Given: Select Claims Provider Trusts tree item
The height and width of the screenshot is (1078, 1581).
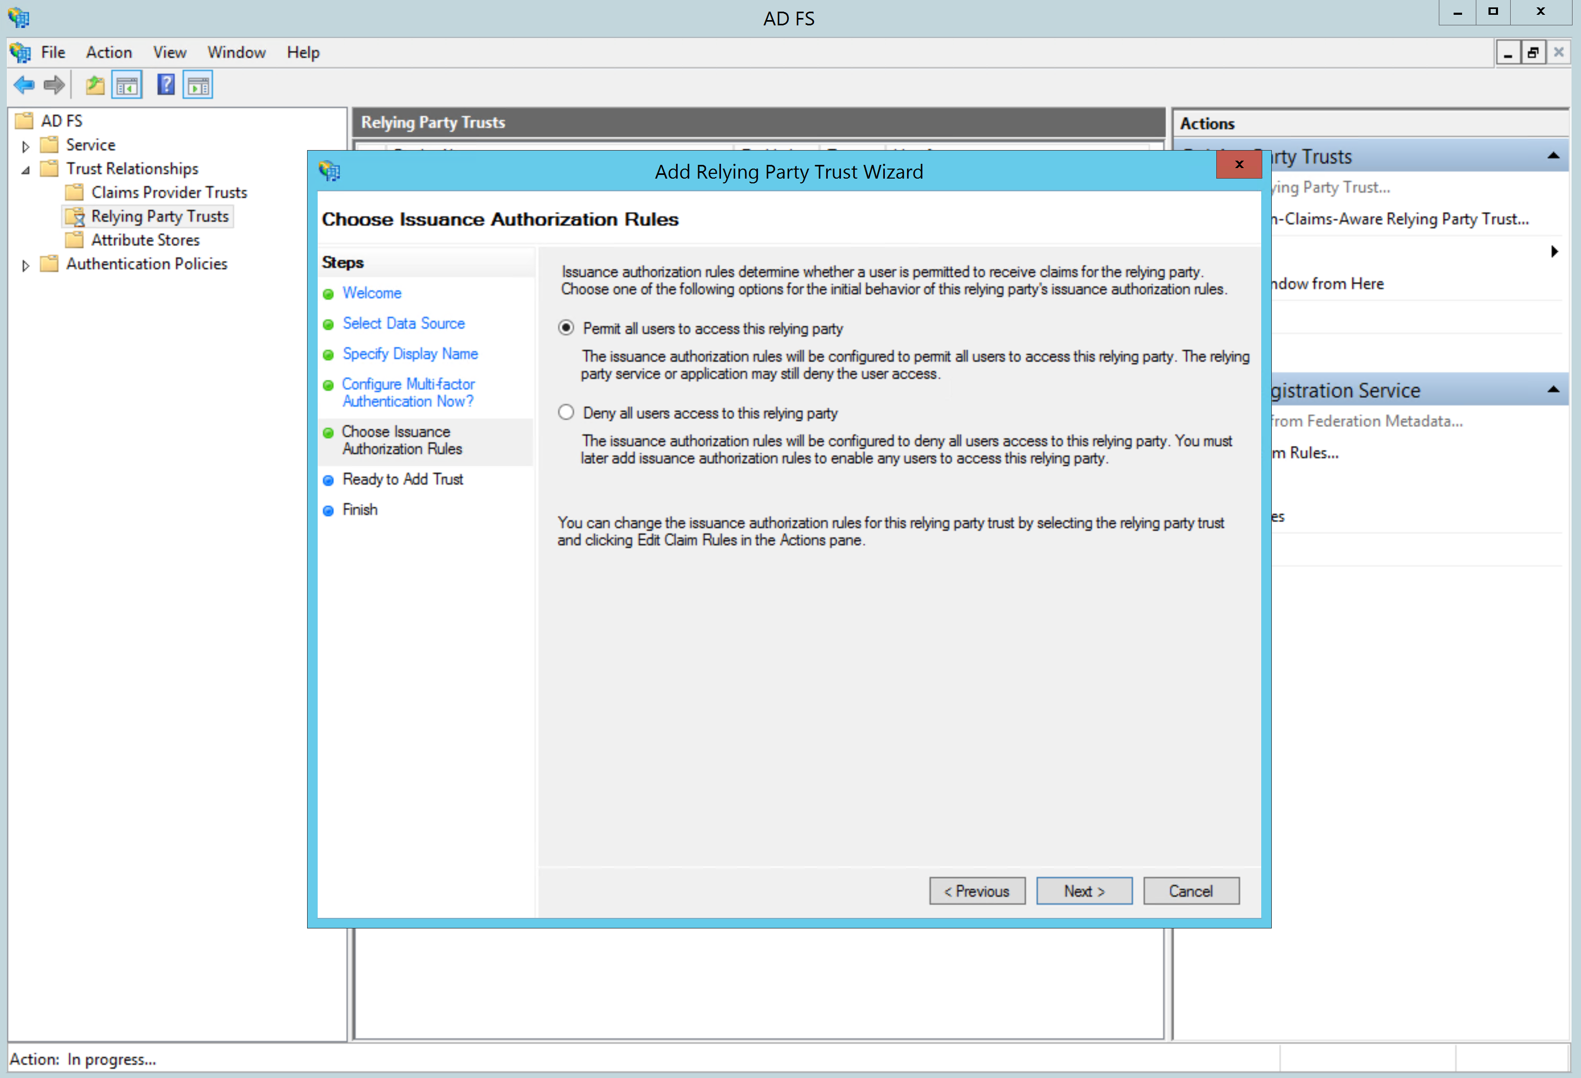Looking at the screenshot, I should pyautogui.click(x=169, y=192).
